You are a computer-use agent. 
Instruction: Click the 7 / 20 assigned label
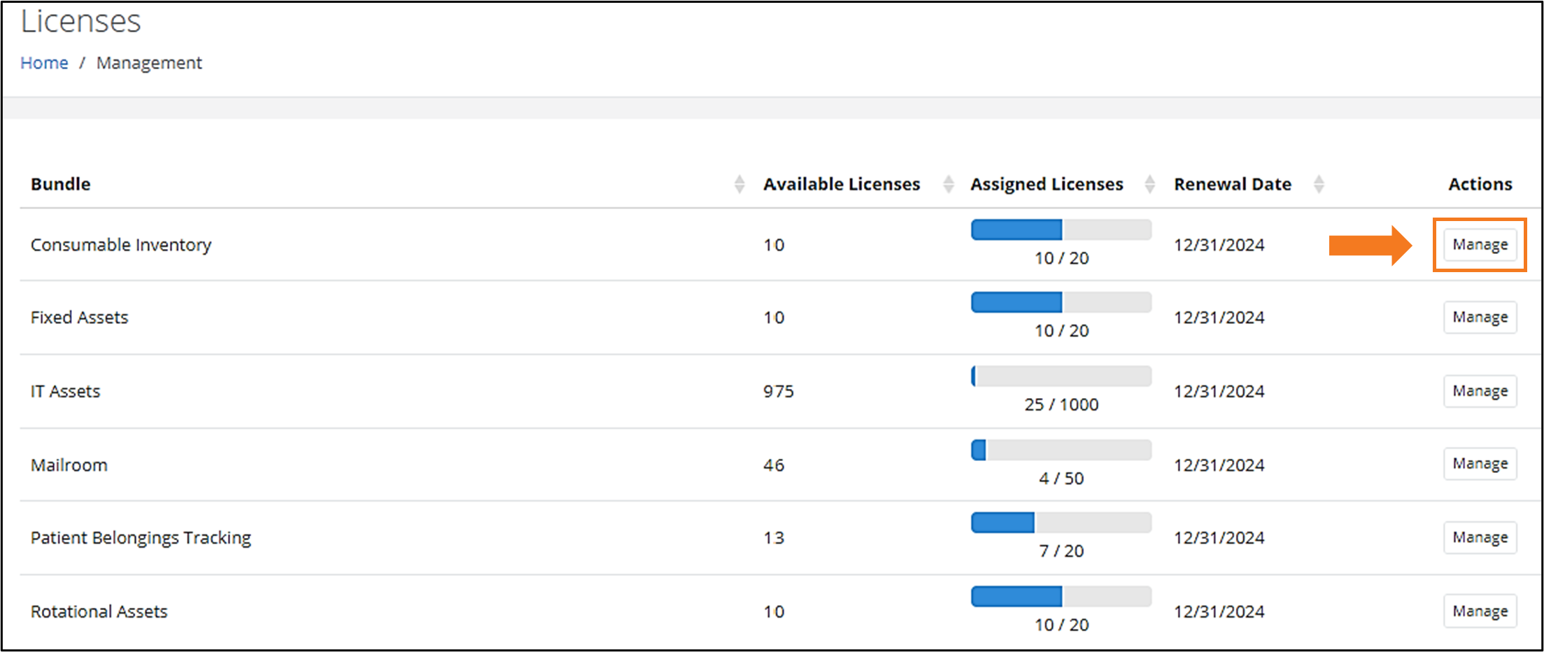tap(1061, 551)
